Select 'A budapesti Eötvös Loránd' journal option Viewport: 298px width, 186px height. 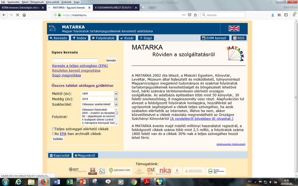tap(98, 119)
